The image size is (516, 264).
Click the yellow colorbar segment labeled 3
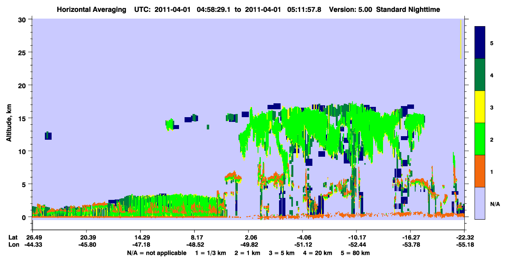(480, 107)
